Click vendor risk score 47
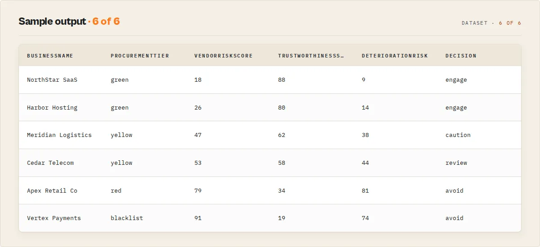Viewport: 540px width, 247px height. [x=198, y=135]
